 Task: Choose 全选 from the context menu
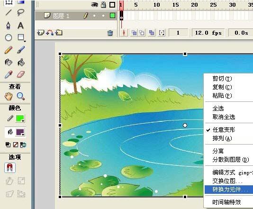(218, 109)
